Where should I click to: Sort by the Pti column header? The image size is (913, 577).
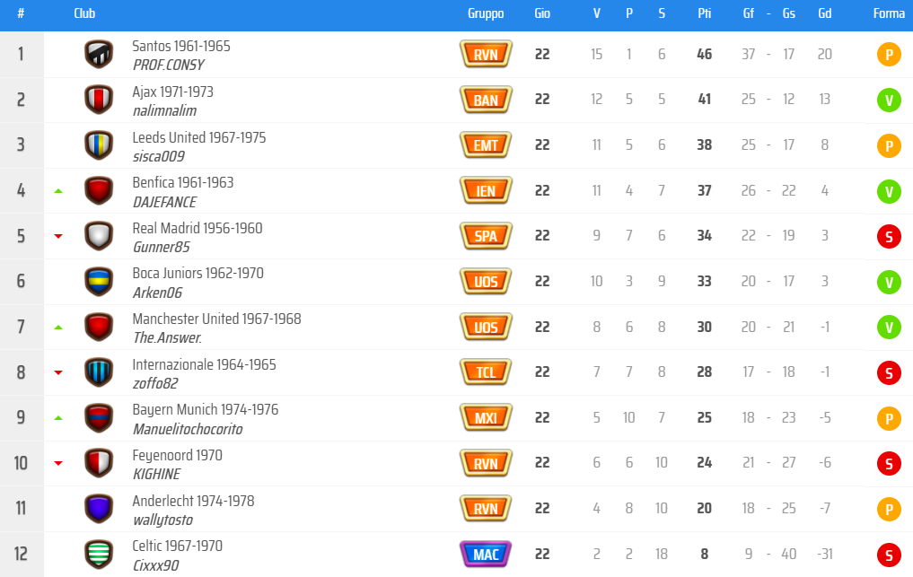click(705, 13)
